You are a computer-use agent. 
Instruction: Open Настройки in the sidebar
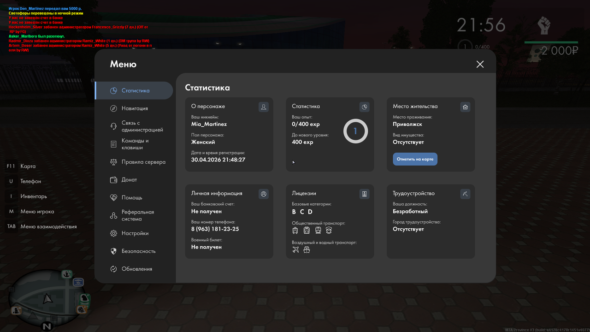[134, 233]
